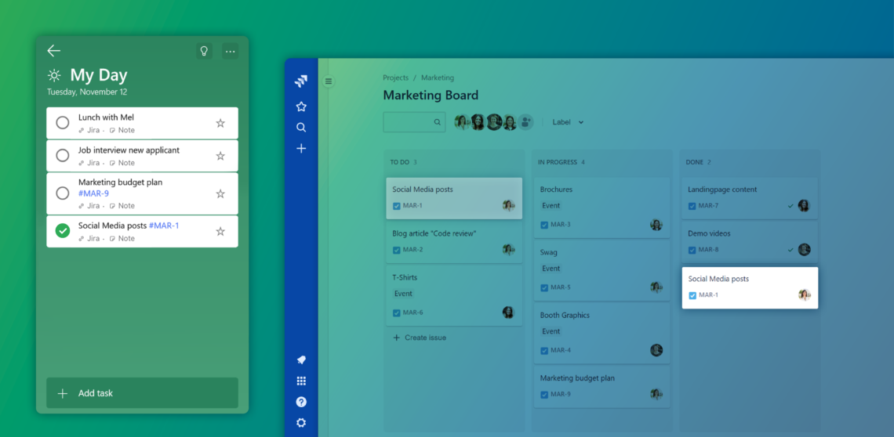This screenshot has height=437, width=894.
Task: Click Add task in My Day
Action: 142,392
